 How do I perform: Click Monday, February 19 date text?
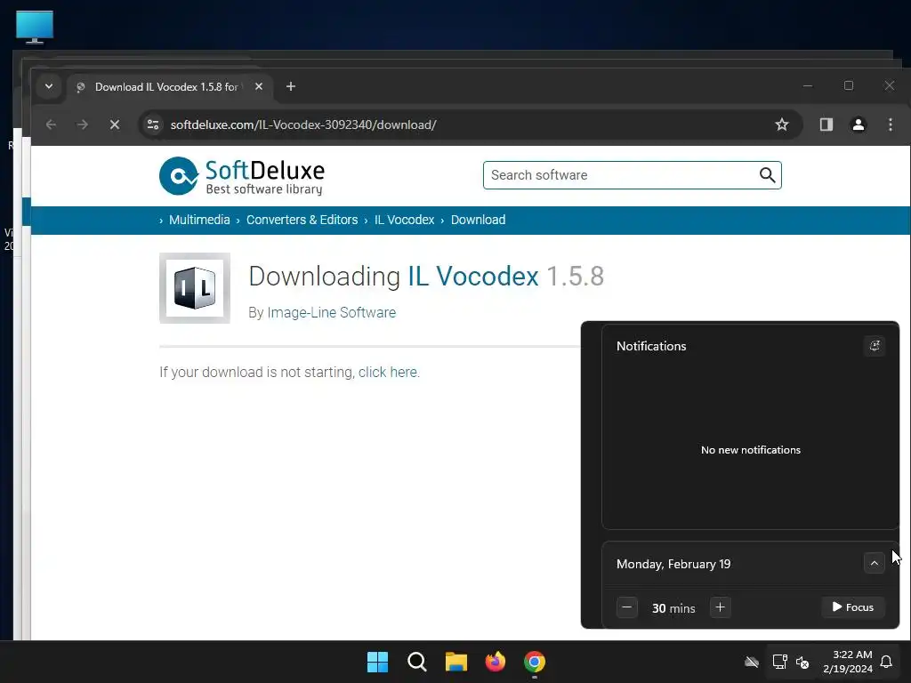pyautogui.click(x=673, y=564)
